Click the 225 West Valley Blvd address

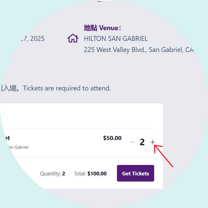pyautogui.click(x=139, y=50)
